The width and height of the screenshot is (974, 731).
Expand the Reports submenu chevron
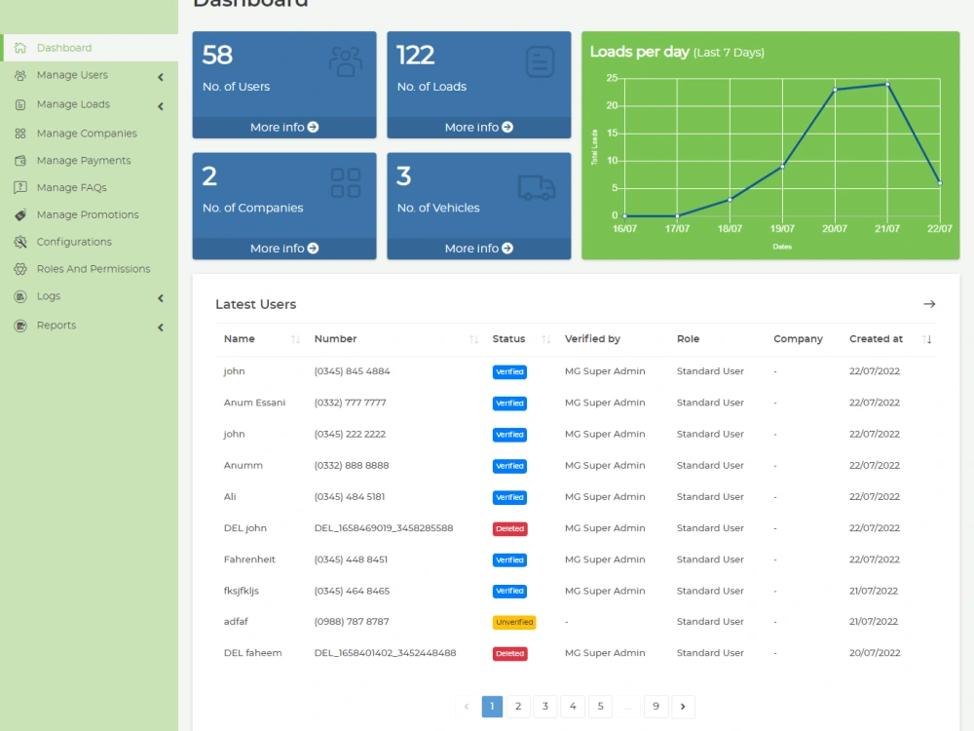click(x=161, y=327)
